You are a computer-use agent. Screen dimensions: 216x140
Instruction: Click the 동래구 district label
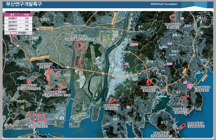(x=176, y=35)
